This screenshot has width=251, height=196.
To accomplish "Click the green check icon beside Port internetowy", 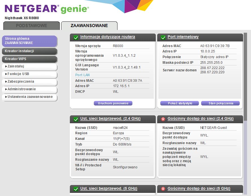I will tap(163, 37).
